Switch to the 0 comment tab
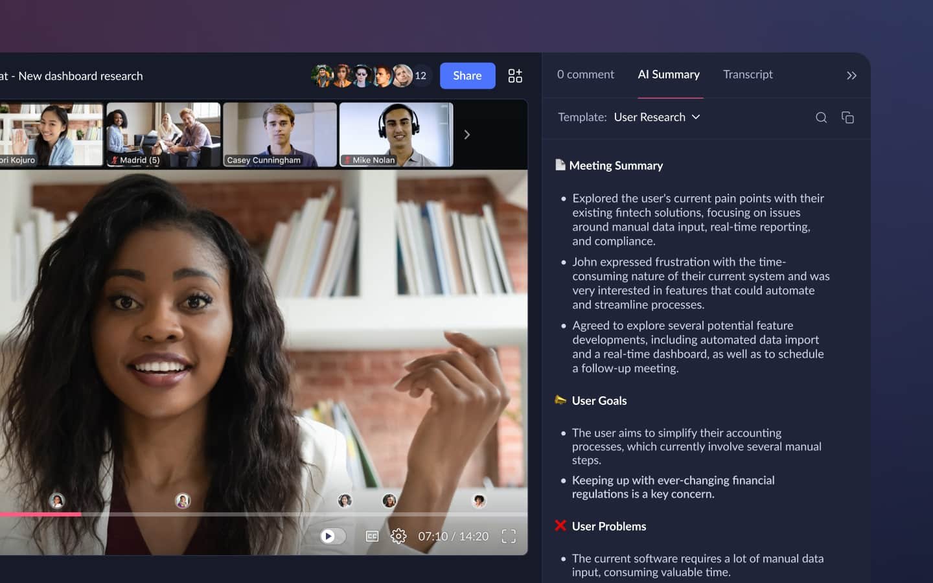The image size is (933, 583). [585, 74]
